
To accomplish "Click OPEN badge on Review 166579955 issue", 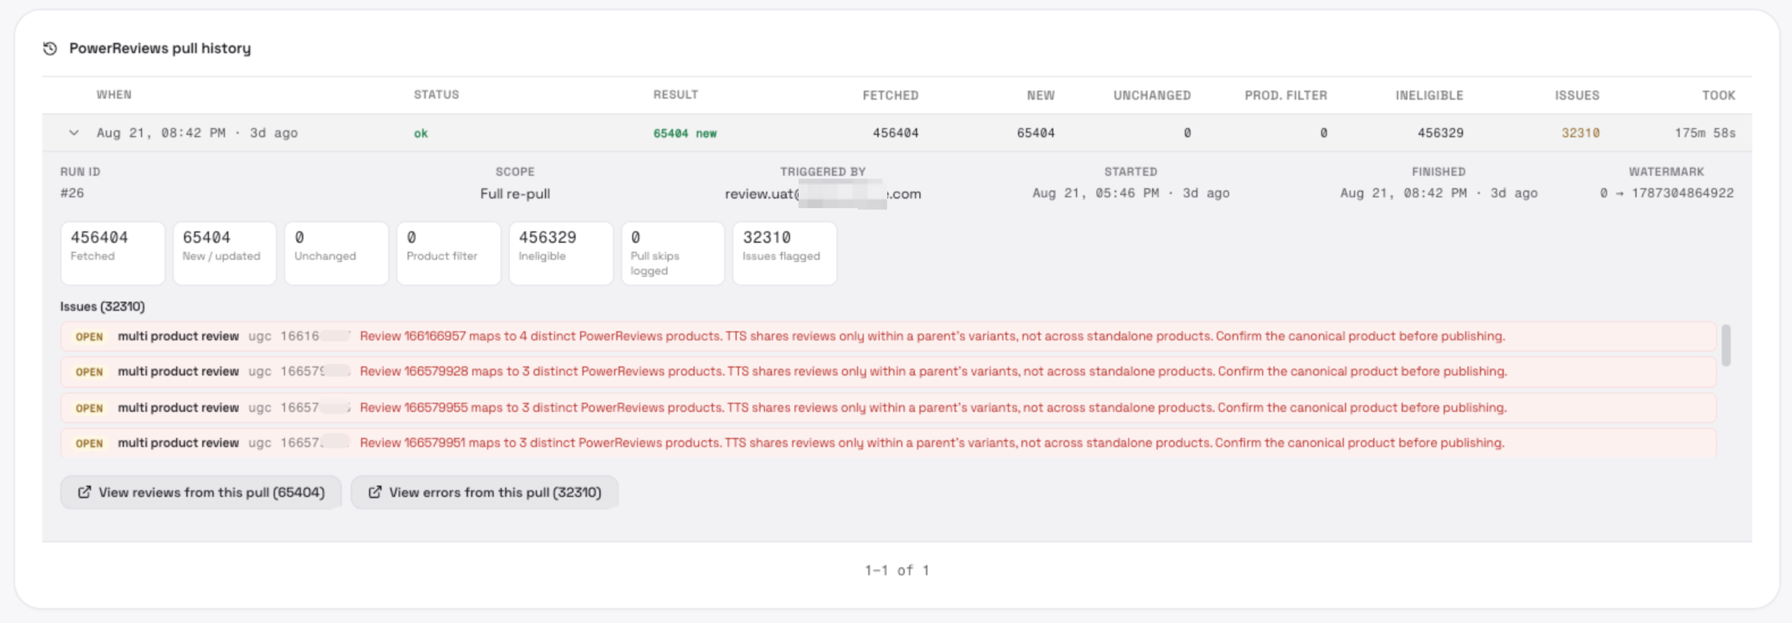I will click(x=89, y=408).
